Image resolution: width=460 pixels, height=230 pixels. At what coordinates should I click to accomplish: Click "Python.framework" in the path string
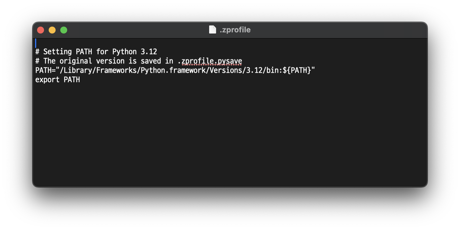[x=173, y=71]
